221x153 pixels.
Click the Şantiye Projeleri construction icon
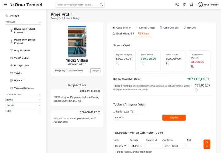(x=12, y=41)
